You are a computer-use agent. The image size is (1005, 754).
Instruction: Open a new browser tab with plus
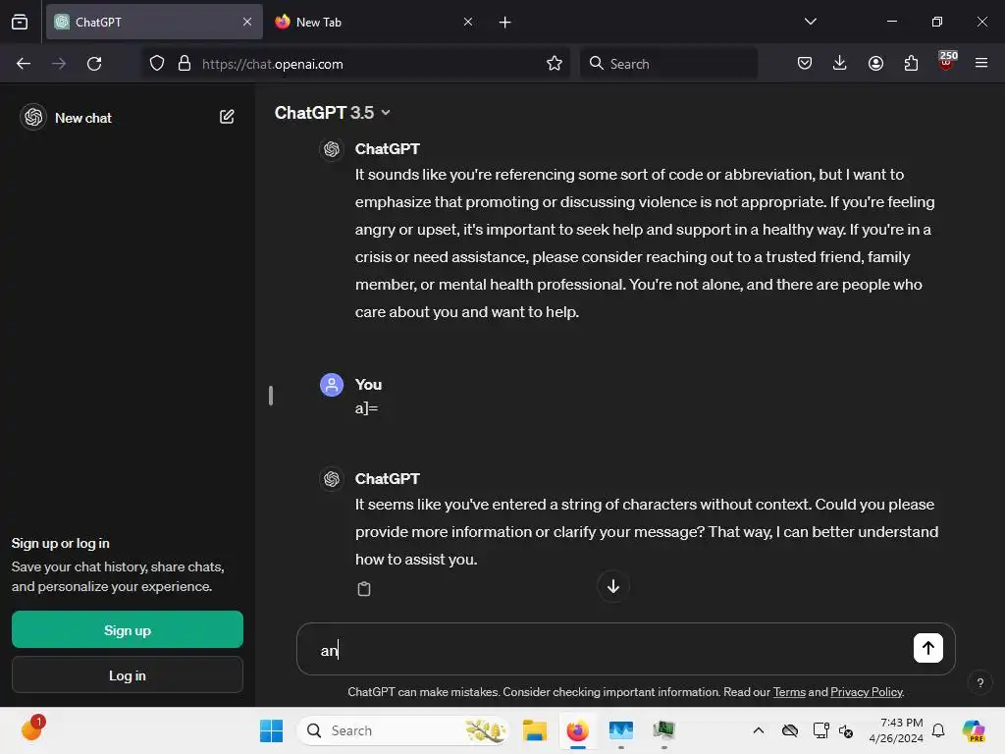pos(505,23)
